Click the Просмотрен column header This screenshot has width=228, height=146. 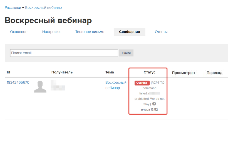tap(183, 73)
